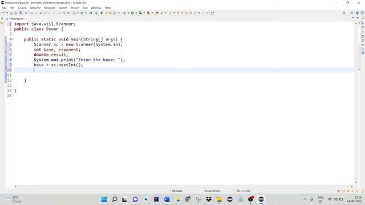Open the Project menu
This screenshot has height=205, width=365.
75,8
